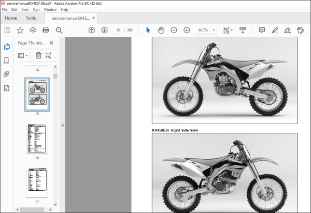Open the fit page options icon
The image size is (311, 213).
click(x=226, y=31)
